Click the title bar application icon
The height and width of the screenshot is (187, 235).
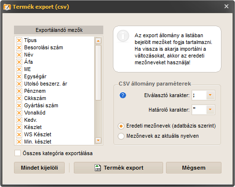(7, 7)
